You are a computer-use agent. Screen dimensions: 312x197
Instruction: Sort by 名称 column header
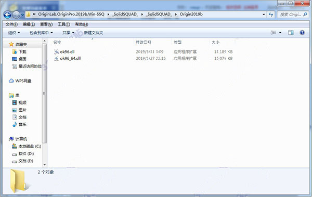tap(57, 42)
